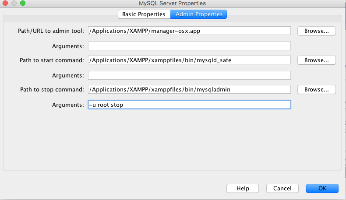The width and height of the screenshot is (346, 200).
Task: Browse for the stop command path
Action: click(x=316, y=90)
